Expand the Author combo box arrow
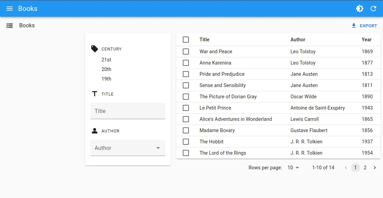 click(x=158, y=147)
